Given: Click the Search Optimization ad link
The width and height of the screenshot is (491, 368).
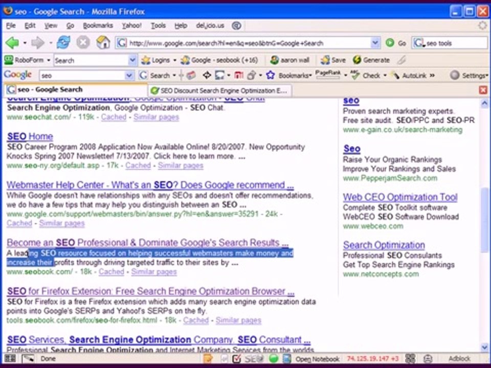Looking at the screenshot, I should 384,245.
